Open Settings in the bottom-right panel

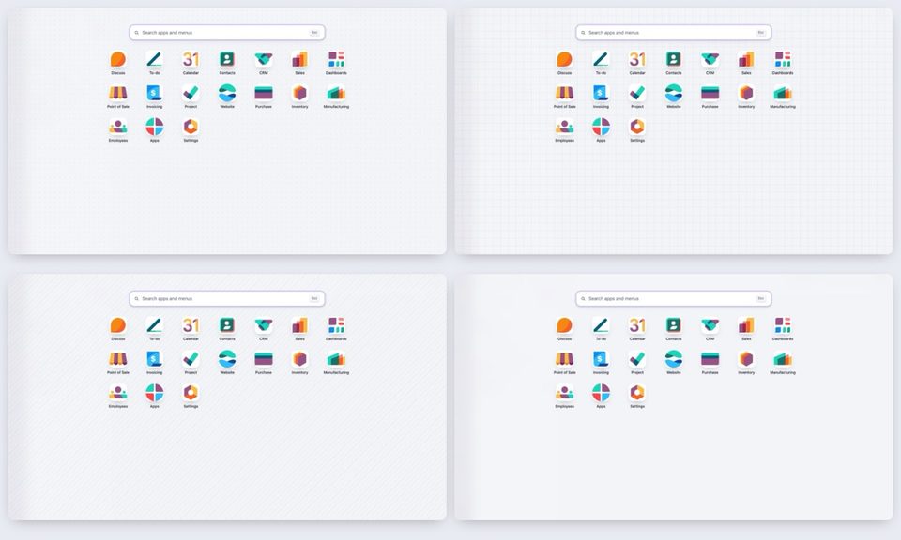637,393
